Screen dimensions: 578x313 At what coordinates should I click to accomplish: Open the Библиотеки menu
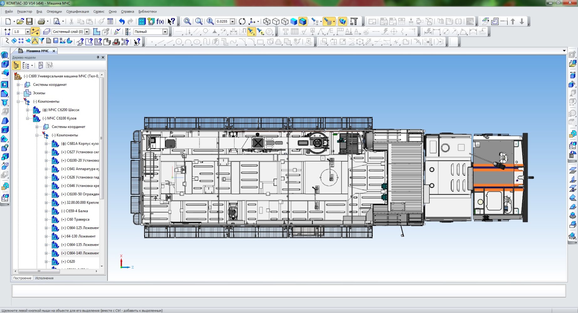pos(147,12)
